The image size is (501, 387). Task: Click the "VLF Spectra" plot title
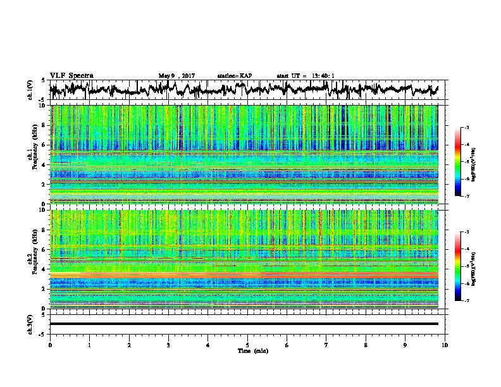pos(71,76)
